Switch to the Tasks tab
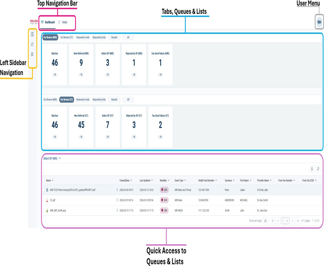Screen dimensions: 324x266 tap(63, 22)
